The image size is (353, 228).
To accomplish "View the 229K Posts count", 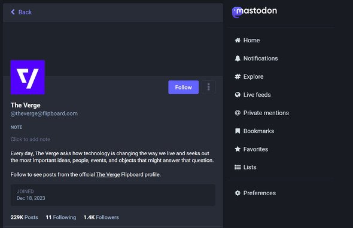I will pyautogui.click(x=25, y=217).
